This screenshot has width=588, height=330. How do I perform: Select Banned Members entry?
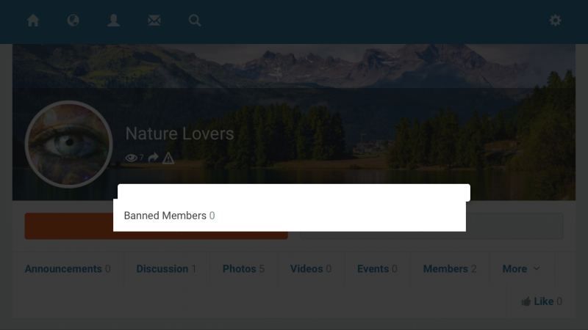(x=290, y=216)
